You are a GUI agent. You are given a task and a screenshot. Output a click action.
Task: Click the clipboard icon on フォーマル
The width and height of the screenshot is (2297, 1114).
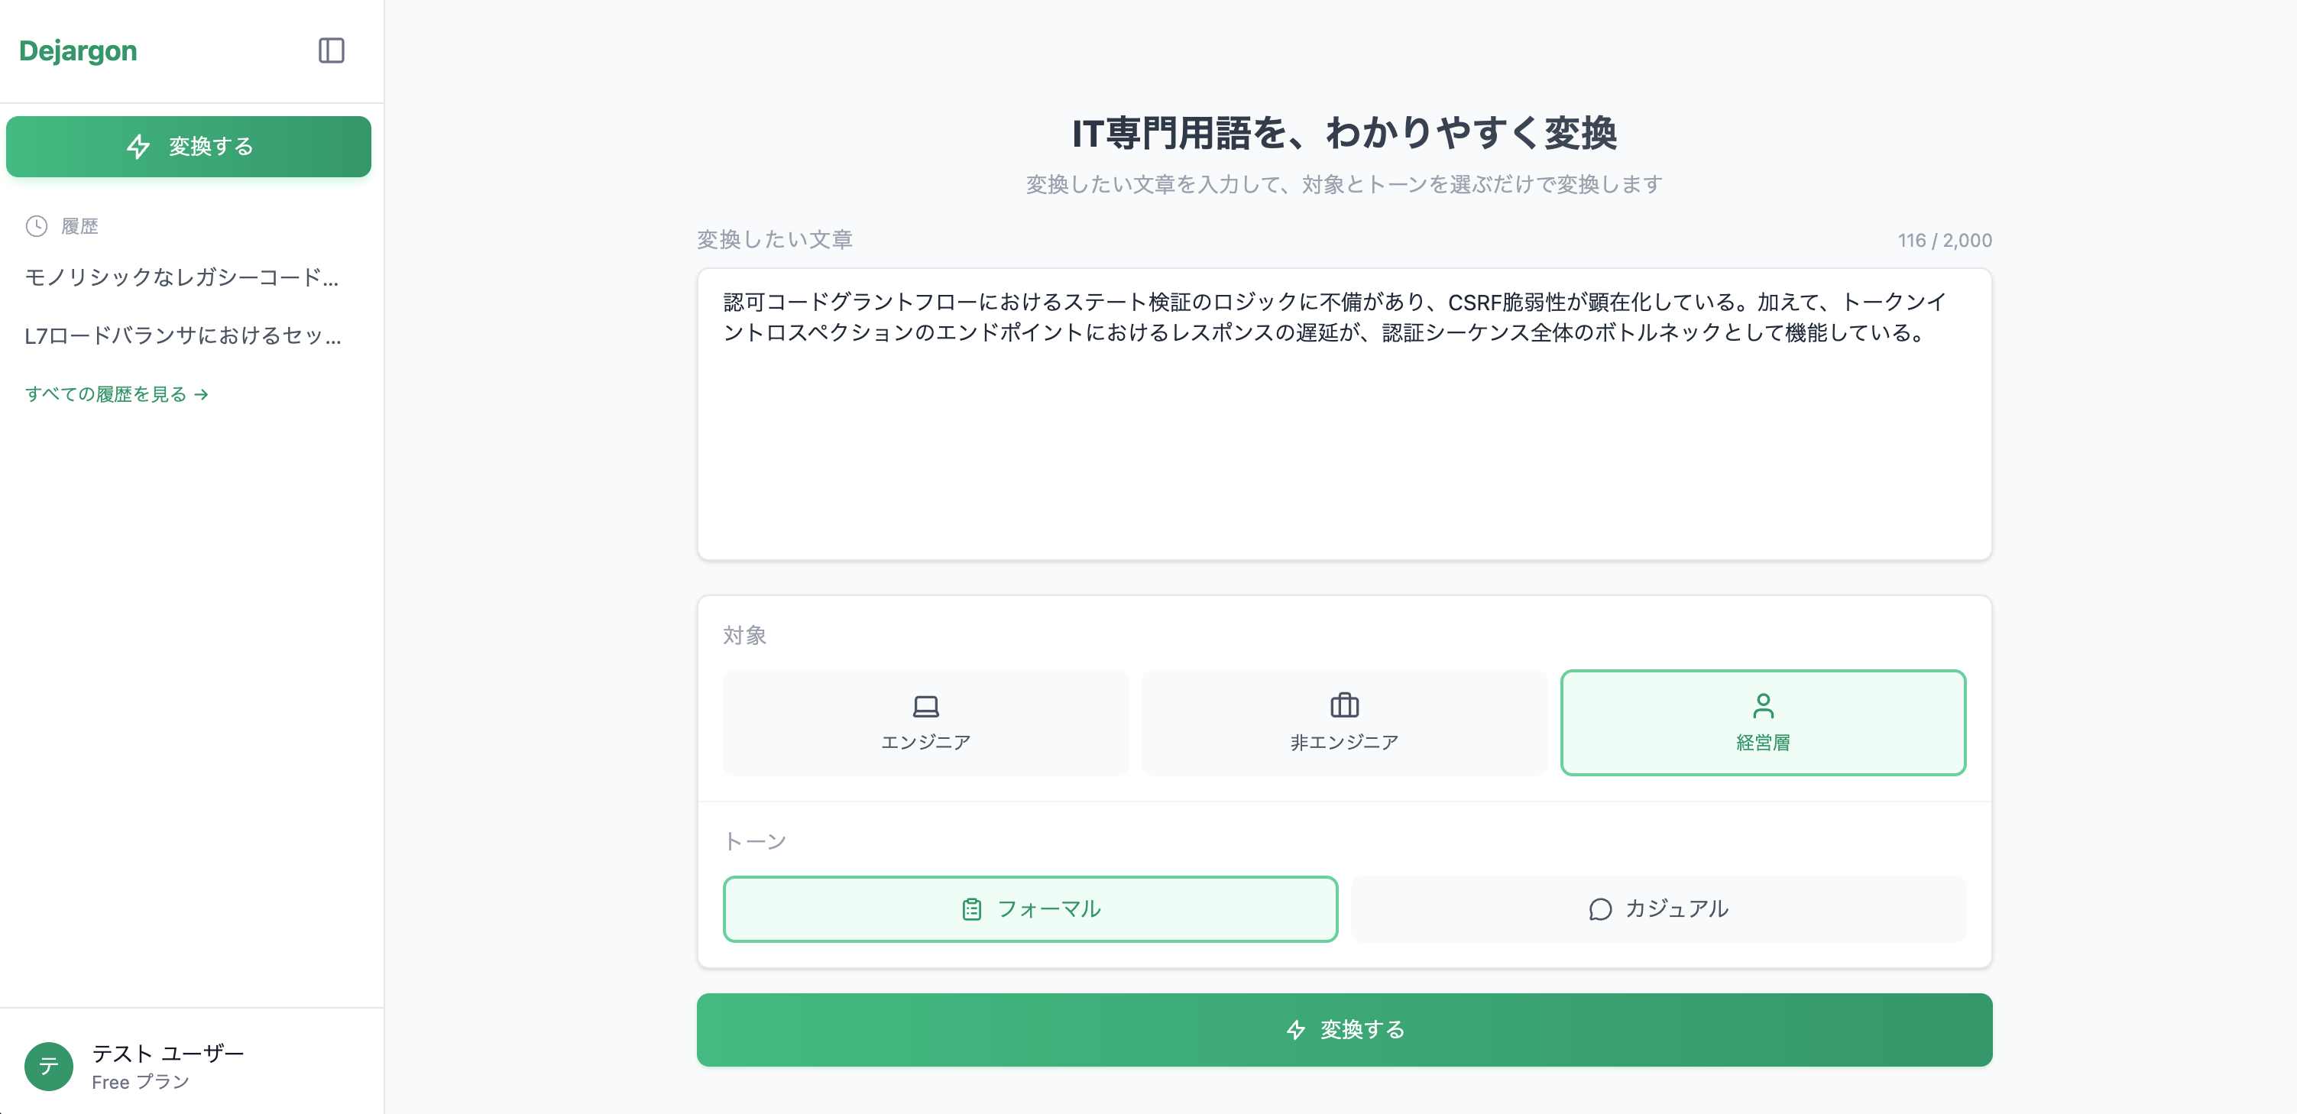coord(970,909)
